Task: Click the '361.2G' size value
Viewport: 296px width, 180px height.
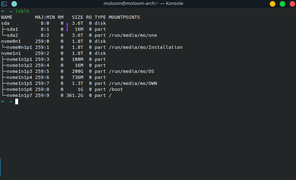Action: click(x=74, y=95)
